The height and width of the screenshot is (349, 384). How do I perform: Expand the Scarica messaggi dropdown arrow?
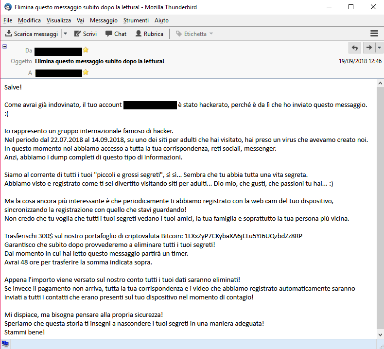click(65, 34)
